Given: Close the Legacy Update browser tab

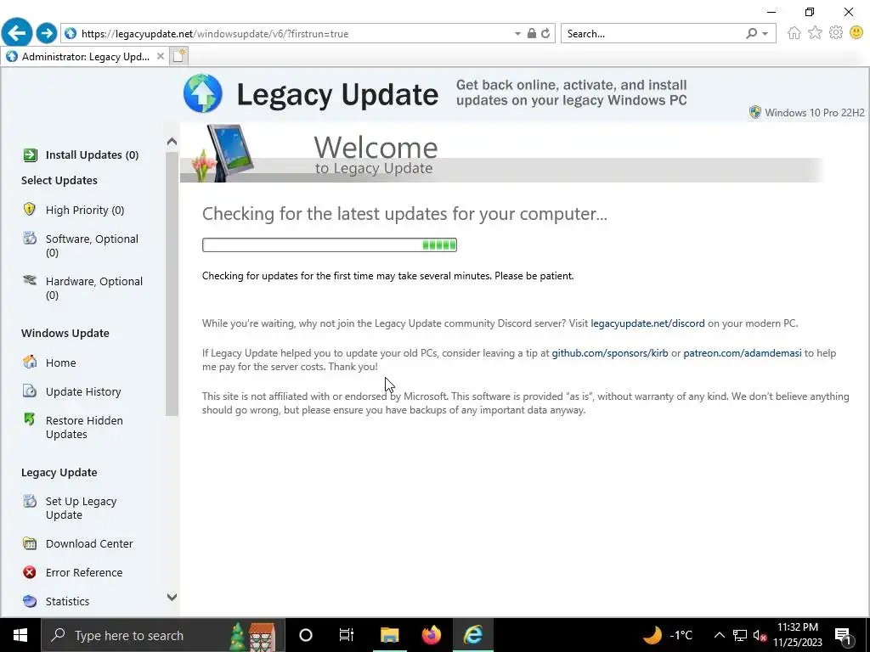Looking at the screenshot, I should (x=161, y=56).
